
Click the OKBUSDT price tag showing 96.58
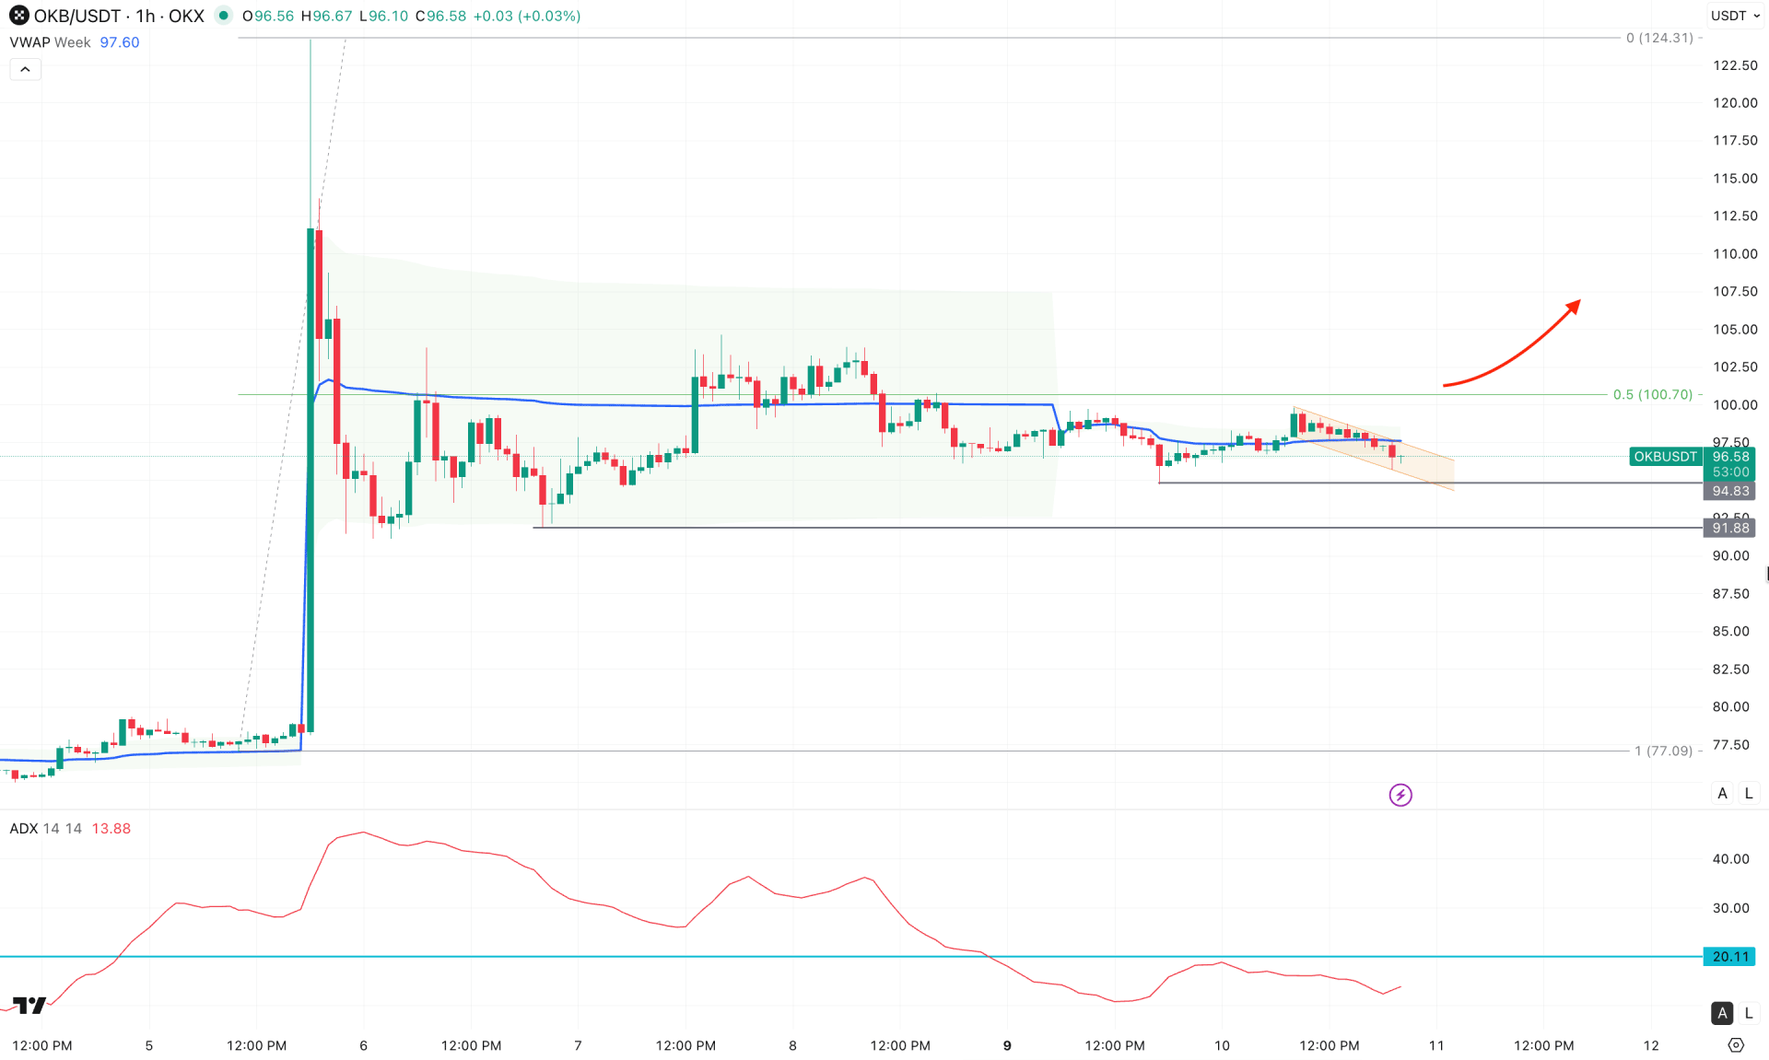1729,457
